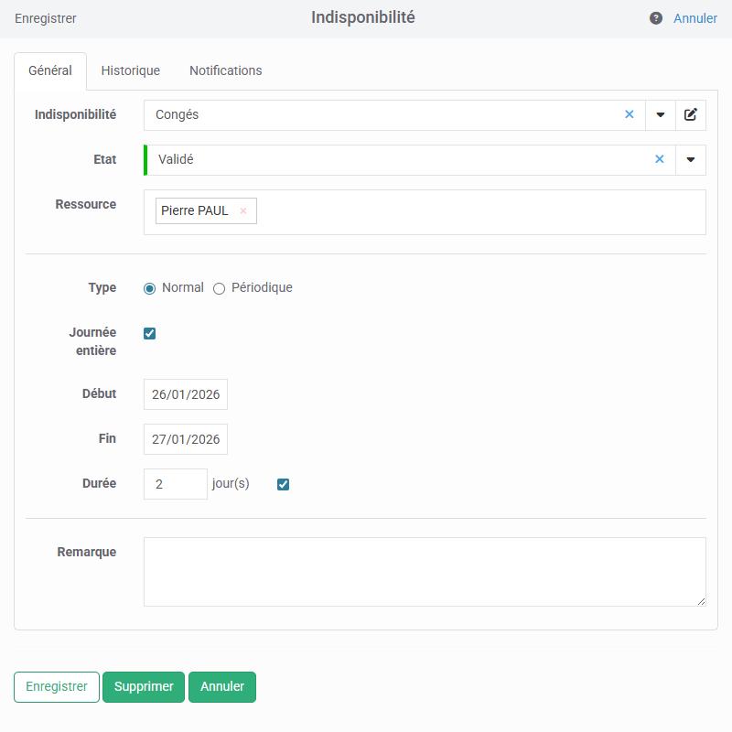Expand the Etat dropdown arrow
Image resolution: width=732 pixels, height=732 pixels.
pos(691,159)
